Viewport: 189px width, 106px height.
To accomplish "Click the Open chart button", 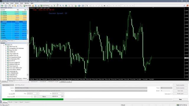I will click(x=180, y=91).
